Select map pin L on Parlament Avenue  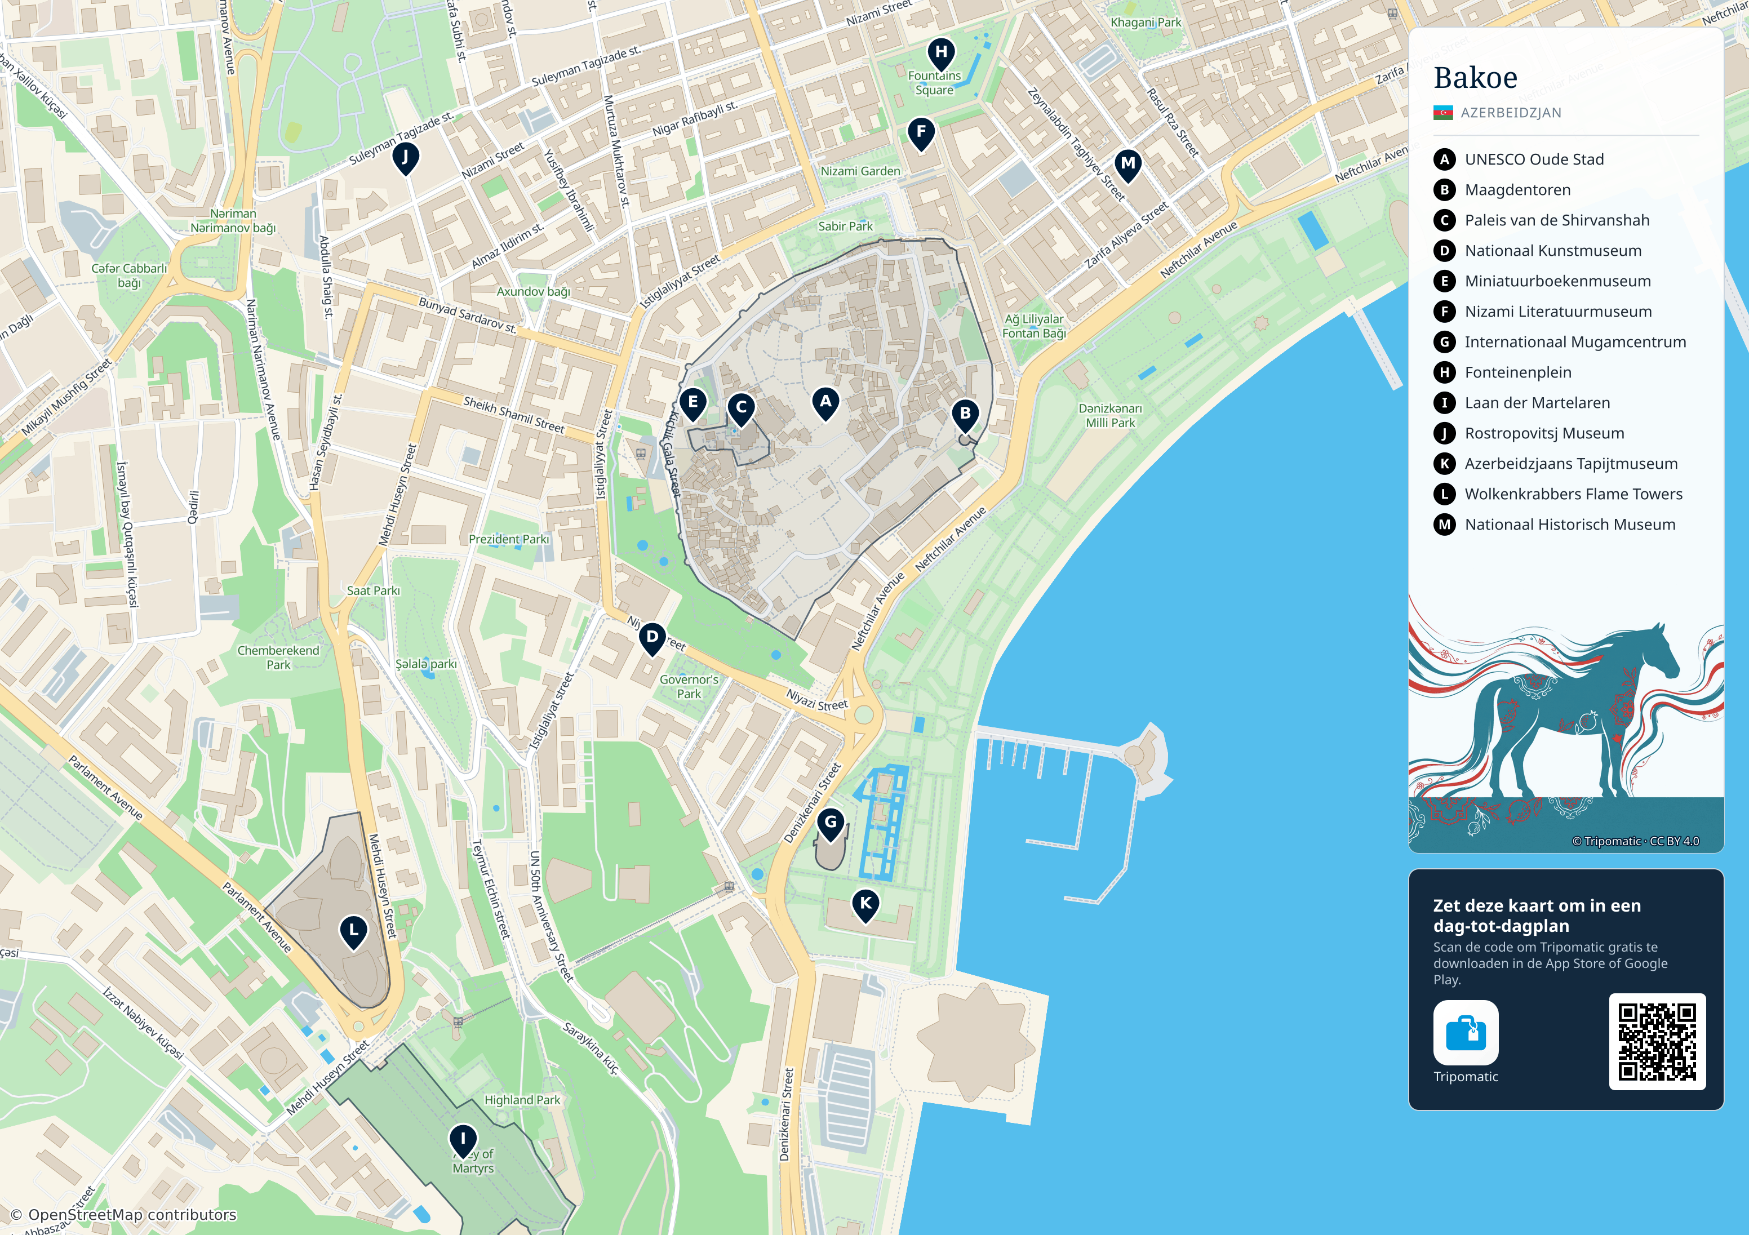[x=353, y=934]
